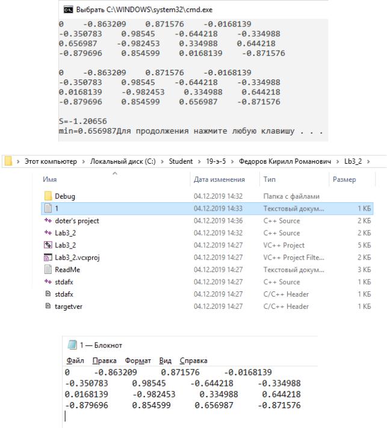Click the doter's project C++ source icon
387x428 pixels.
tap(48, 220)
